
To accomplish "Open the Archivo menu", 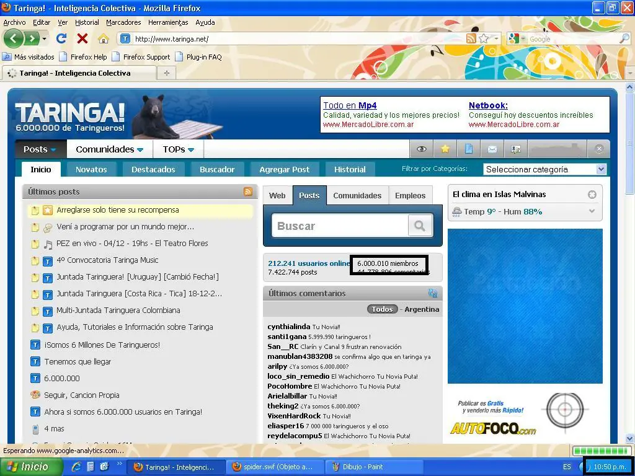I will (14, 22).
